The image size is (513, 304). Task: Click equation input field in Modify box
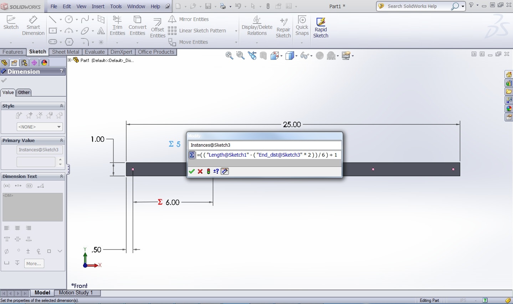coord(268,155)
